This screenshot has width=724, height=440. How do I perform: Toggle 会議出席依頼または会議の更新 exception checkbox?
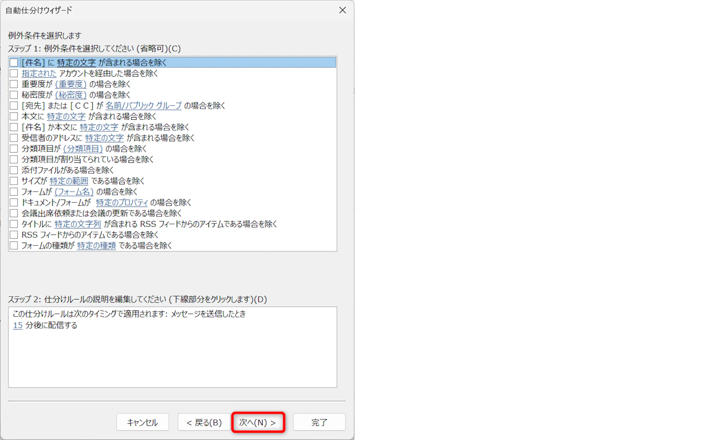14,213
